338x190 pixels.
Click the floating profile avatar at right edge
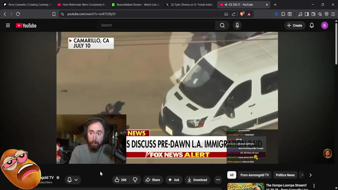coord(327,154)
